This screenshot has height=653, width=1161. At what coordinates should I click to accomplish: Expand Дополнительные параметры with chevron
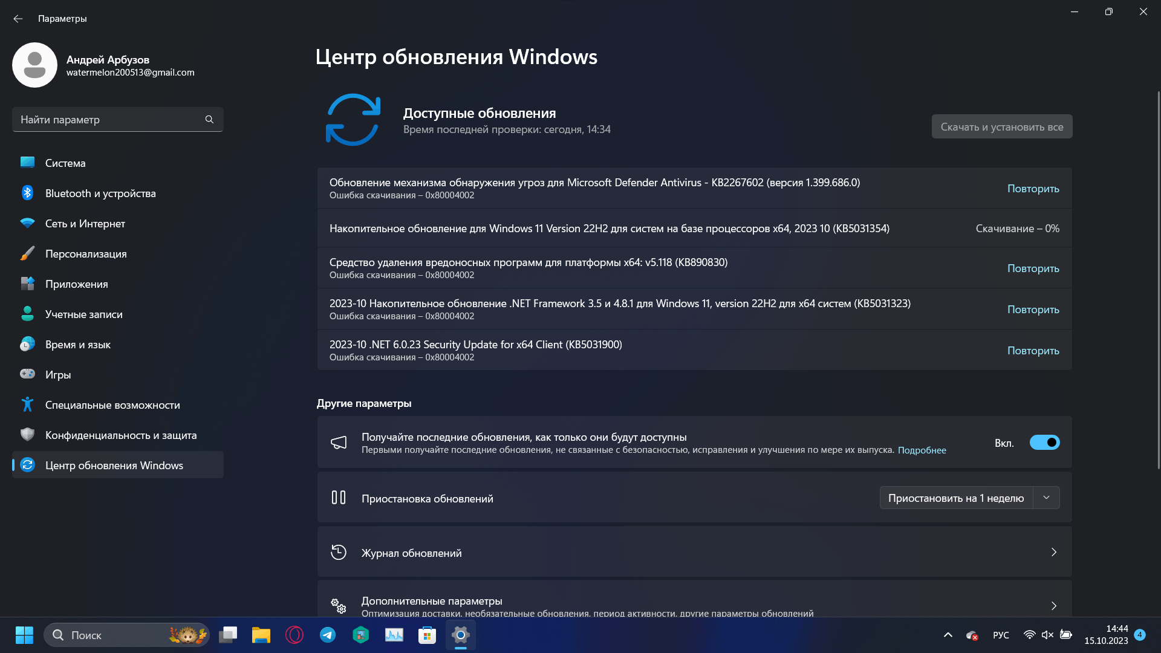click(1053, 606)
